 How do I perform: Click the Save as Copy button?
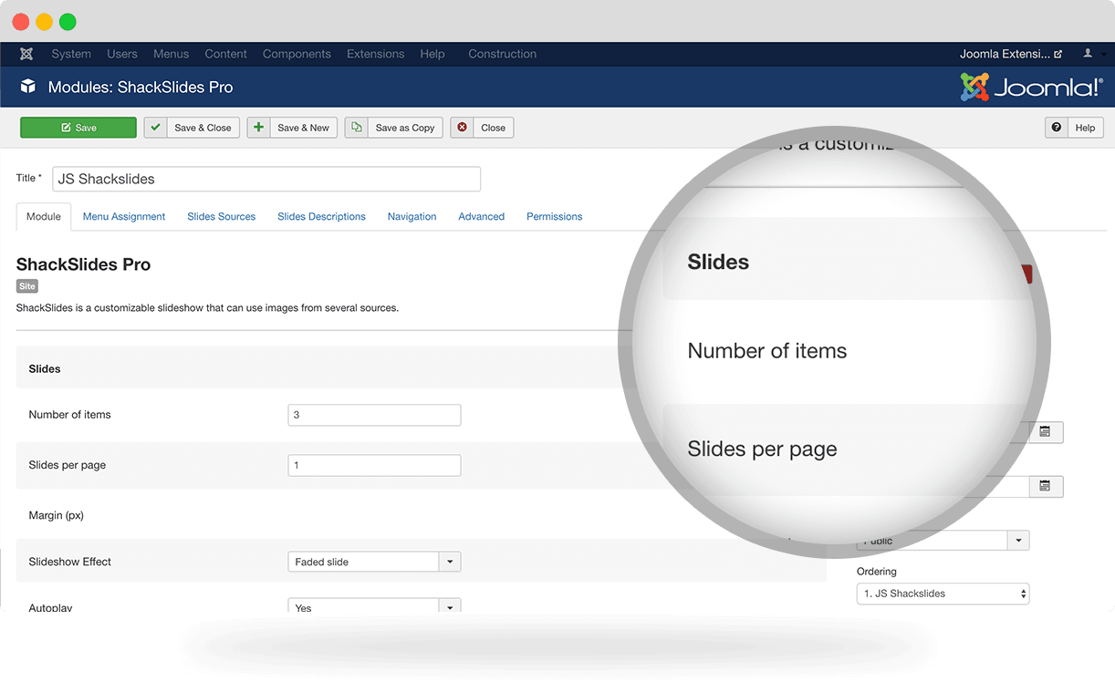(394, 128)
